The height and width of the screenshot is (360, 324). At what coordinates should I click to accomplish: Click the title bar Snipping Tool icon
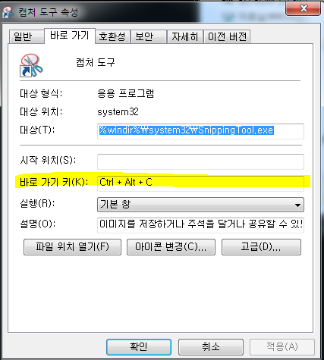[x=8, y=12]
